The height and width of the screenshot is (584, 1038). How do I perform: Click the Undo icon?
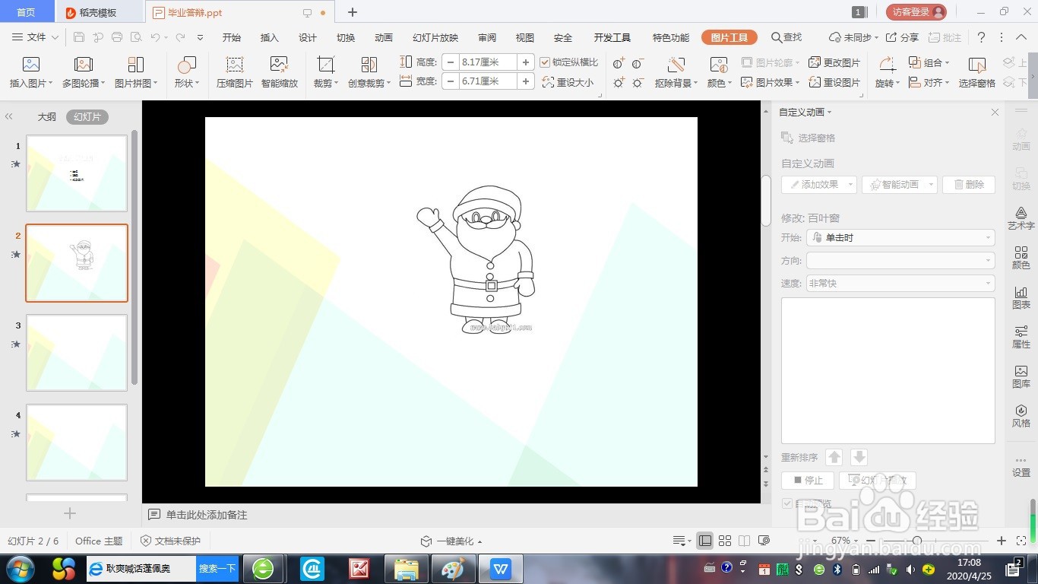click(155, 37)
